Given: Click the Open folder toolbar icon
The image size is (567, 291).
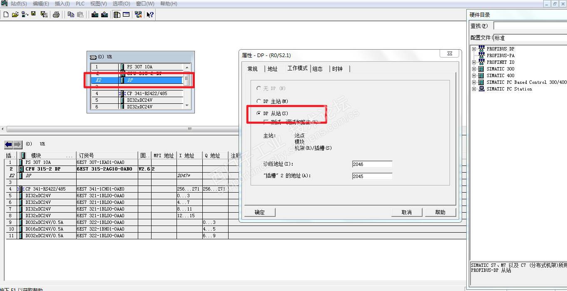Looking at the screenshot, I should coord(15,15).
